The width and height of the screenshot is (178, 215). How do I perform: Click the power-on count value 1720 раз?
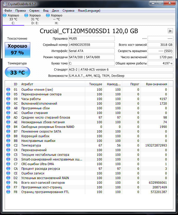point(161,57)
